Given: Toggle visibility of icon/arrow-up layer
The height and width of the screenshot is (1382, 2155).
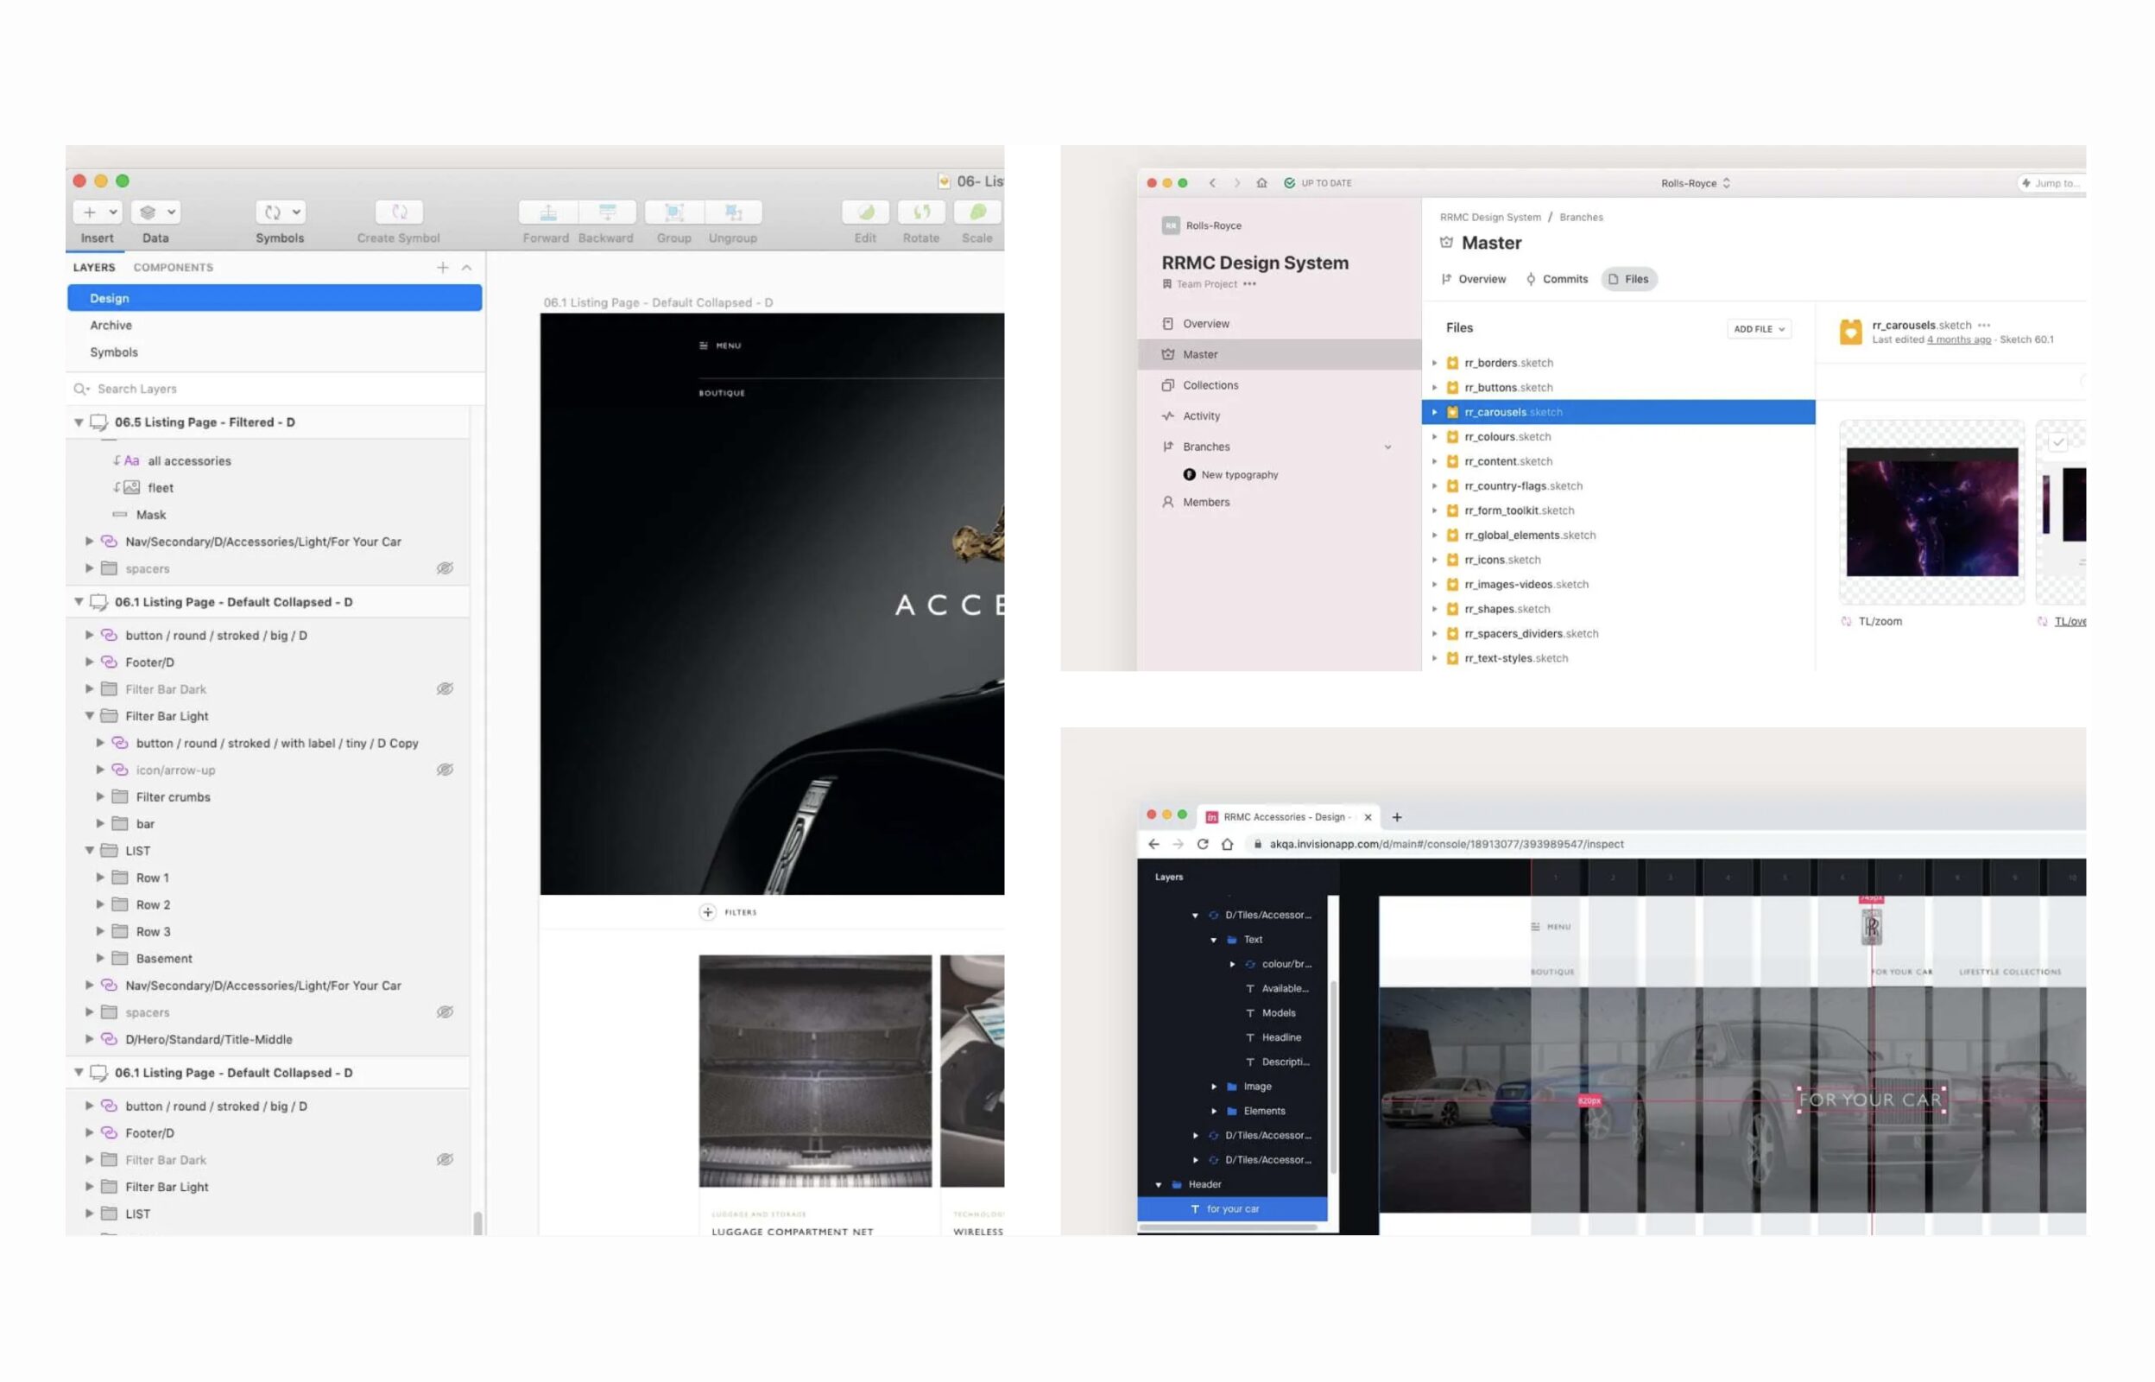Looking at the screenshot, I should click(x=445, y=769).
